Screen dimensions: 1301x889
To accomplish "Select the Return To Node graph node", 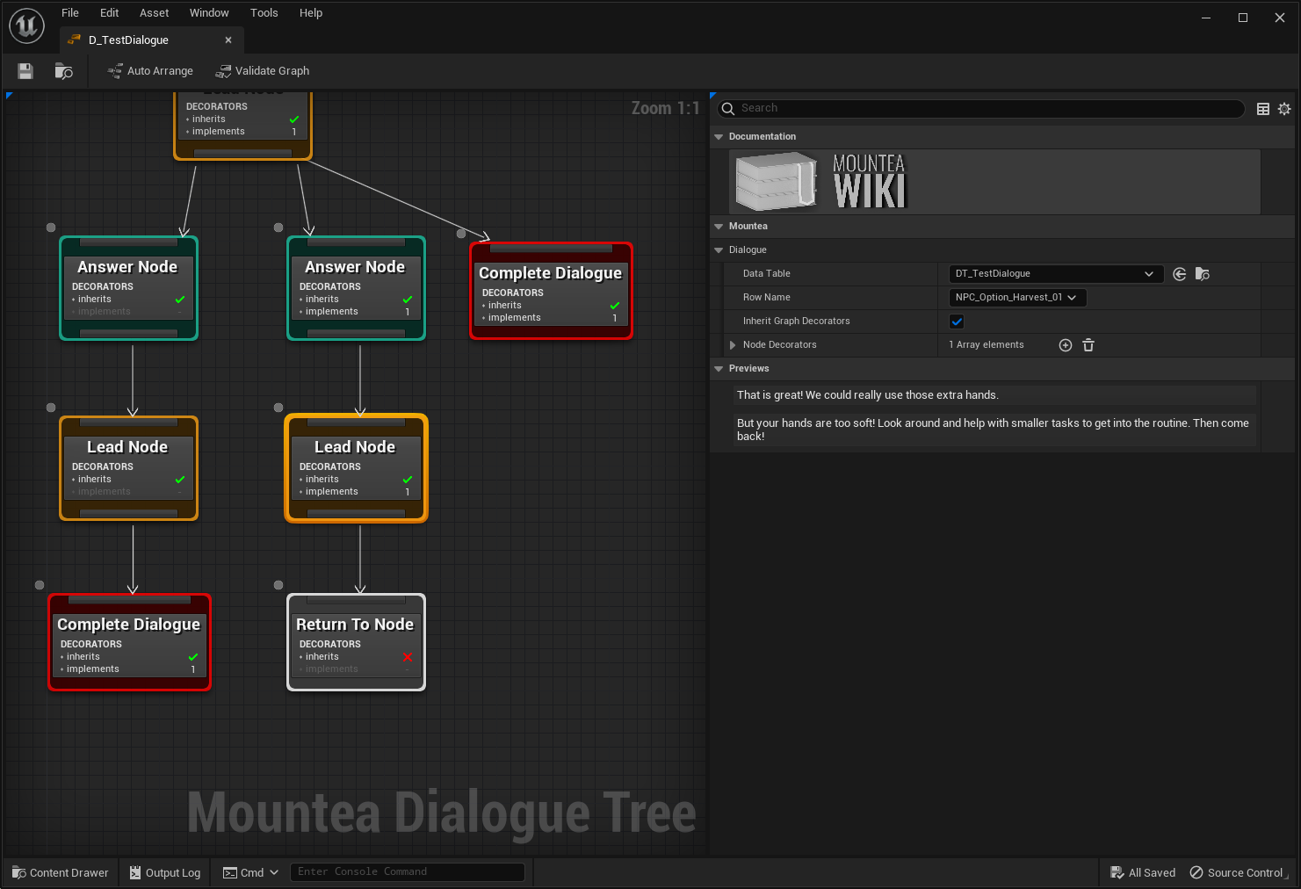I will pos(356,625).
